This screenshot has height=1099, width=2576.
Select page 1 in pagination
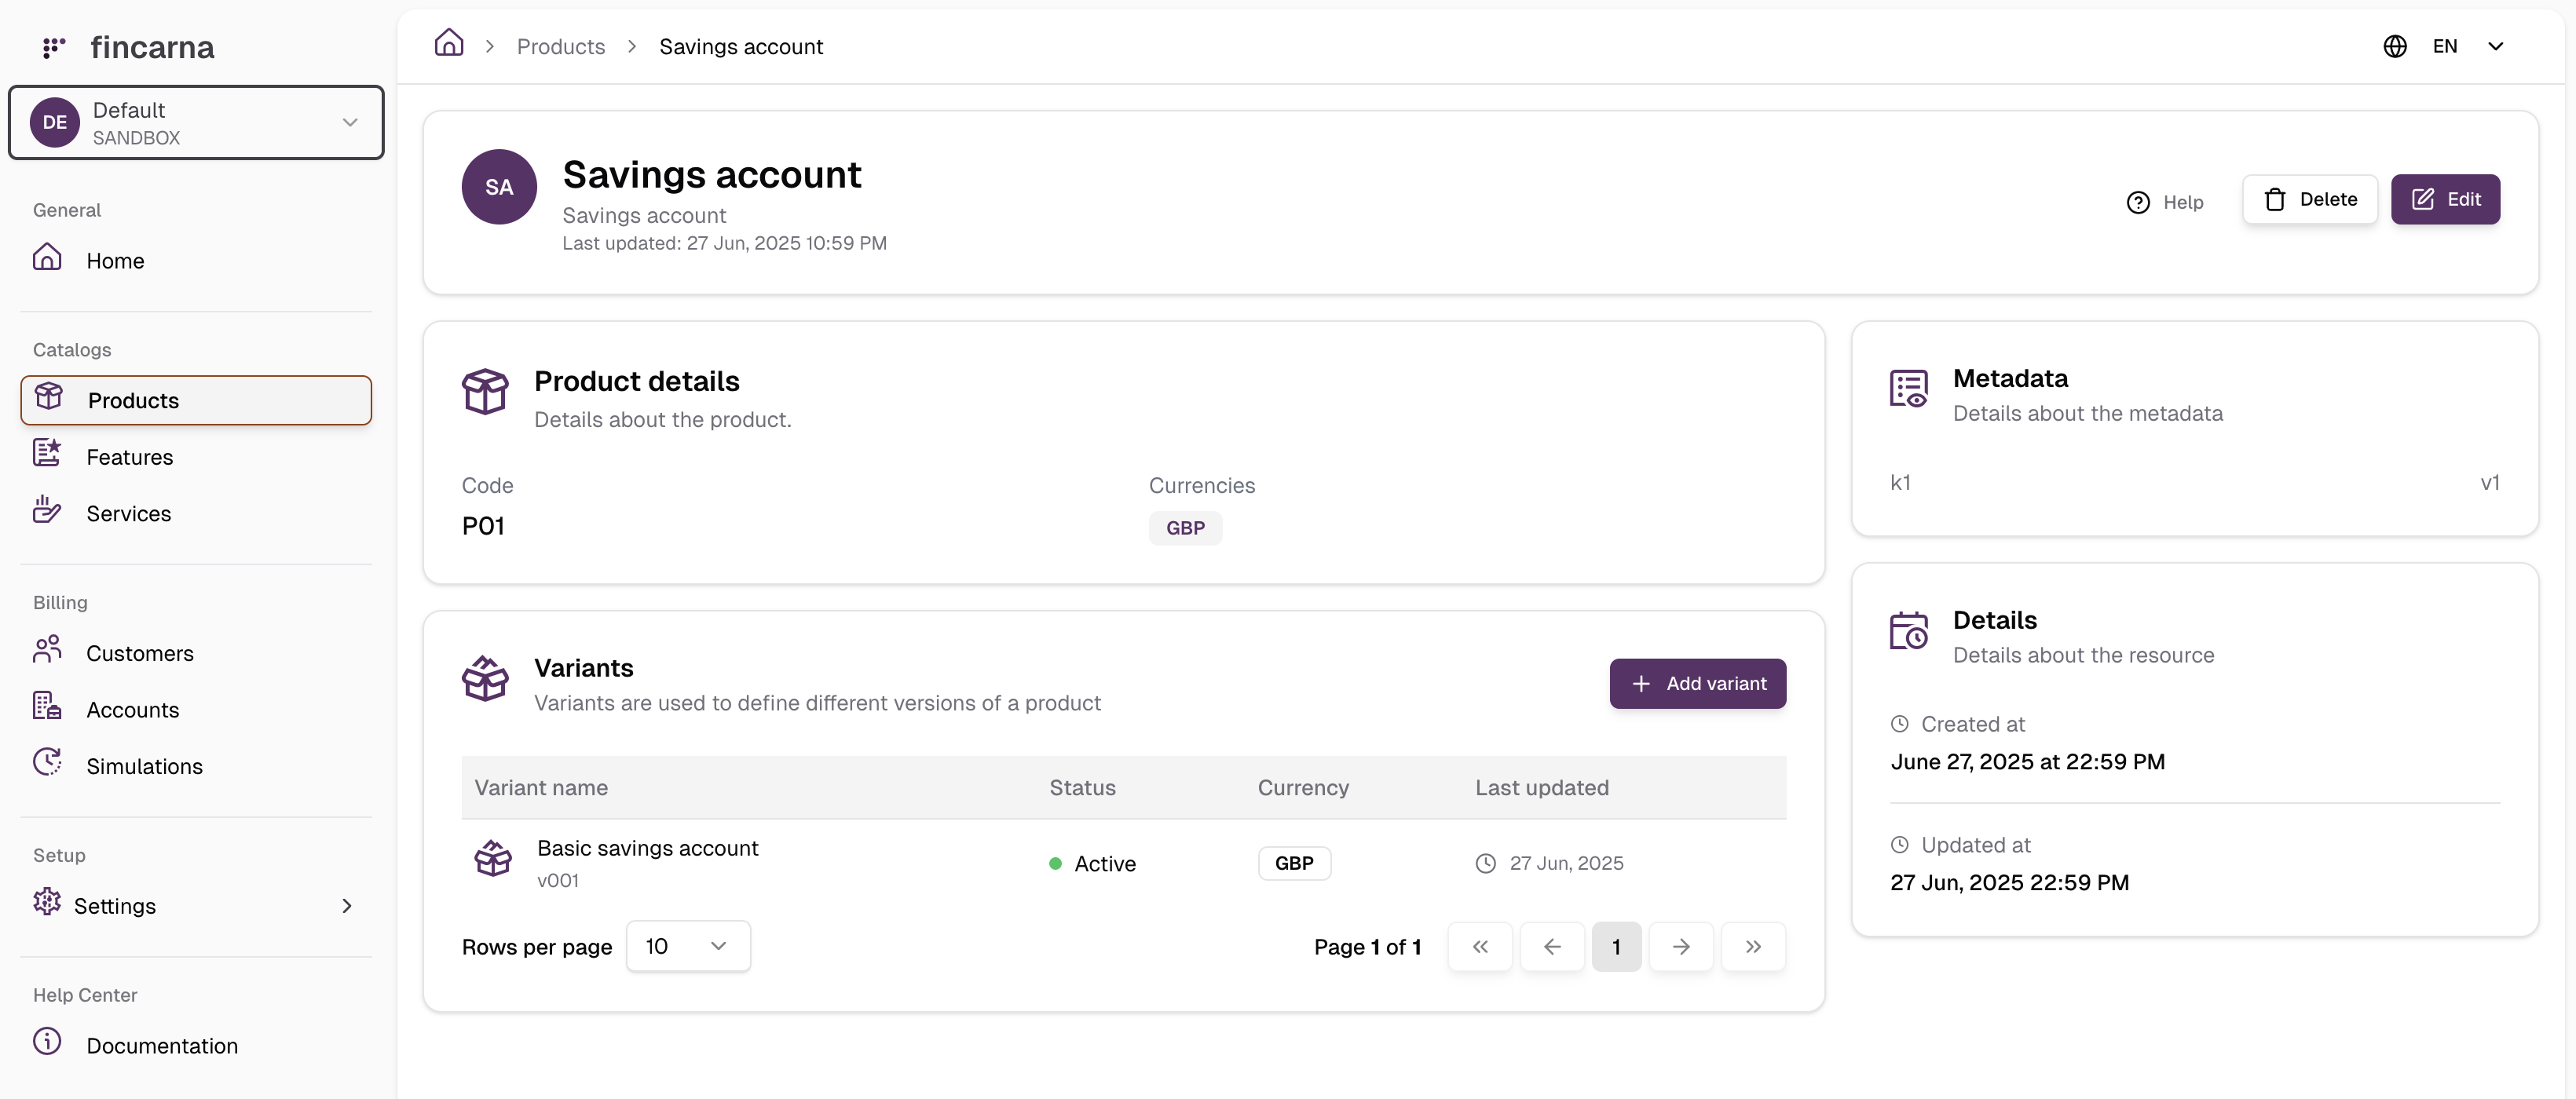point(1616,946)
